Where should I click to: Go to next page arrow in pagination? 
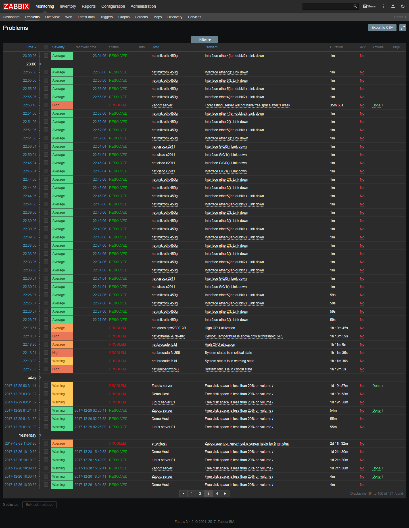[x=225, y=494]
